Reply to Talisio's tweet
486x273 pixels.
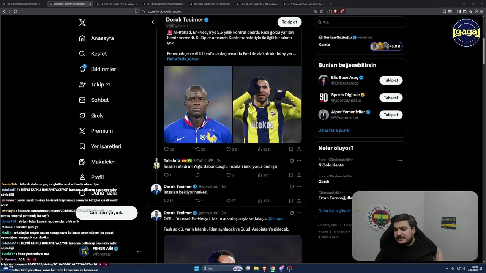[x=167, y=175]
